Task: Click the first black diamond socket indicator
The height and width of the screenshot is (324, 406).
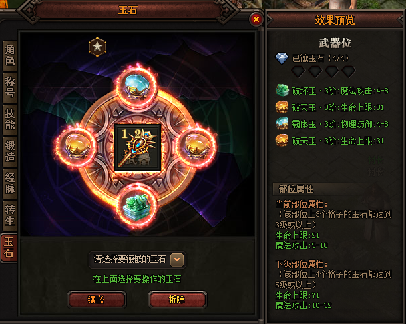Action: [x=298, y=71]
